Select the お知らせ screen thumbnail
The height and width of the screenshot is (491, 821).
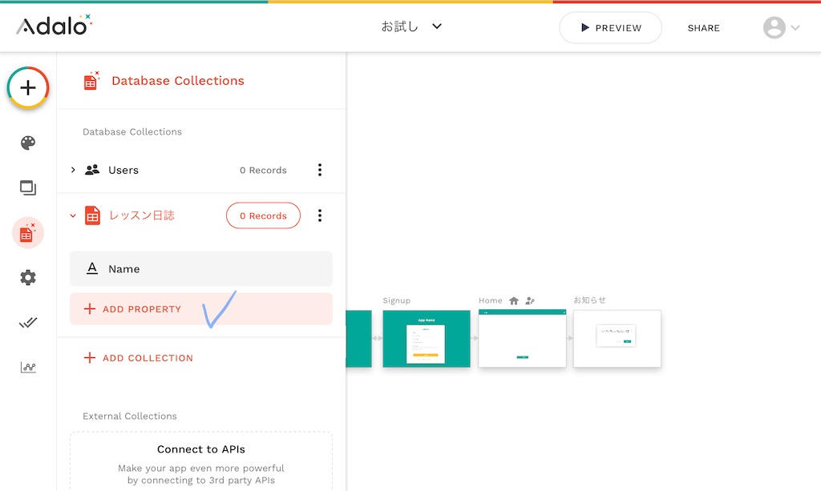(617, 339)
